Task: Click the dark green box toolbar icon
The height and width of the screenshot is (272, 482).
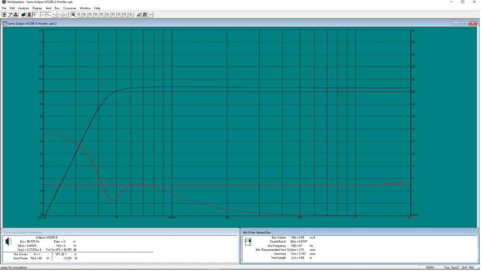Action: pyautogui.click(x=23, y=14)
